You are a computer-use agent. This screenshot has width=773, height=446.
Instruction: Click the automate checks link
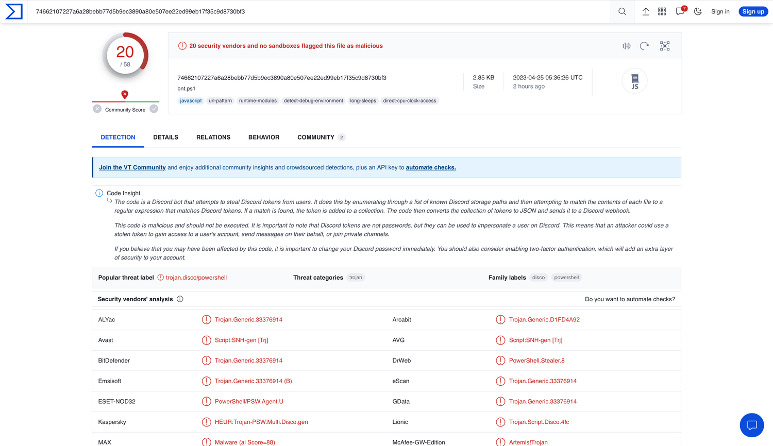coord(431,167)
